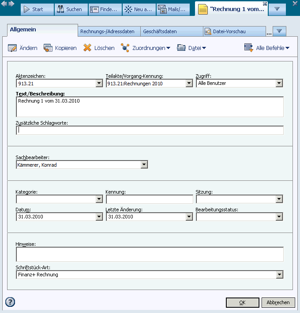Open the Alle Befehle command list
The width and height of the screenshot is (300, 313).
[267, 48]
